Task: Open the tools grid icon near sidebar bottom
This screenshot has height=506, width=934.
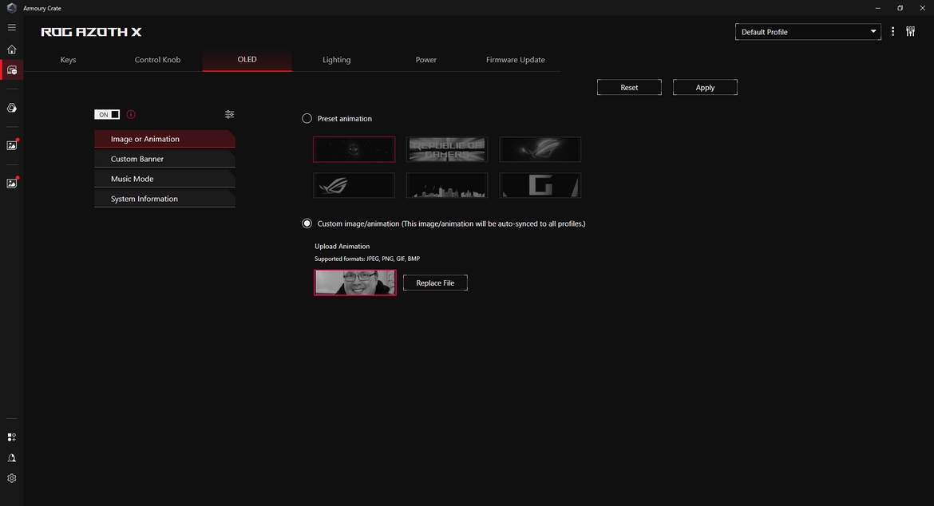Action: click(x=11, y=437)
